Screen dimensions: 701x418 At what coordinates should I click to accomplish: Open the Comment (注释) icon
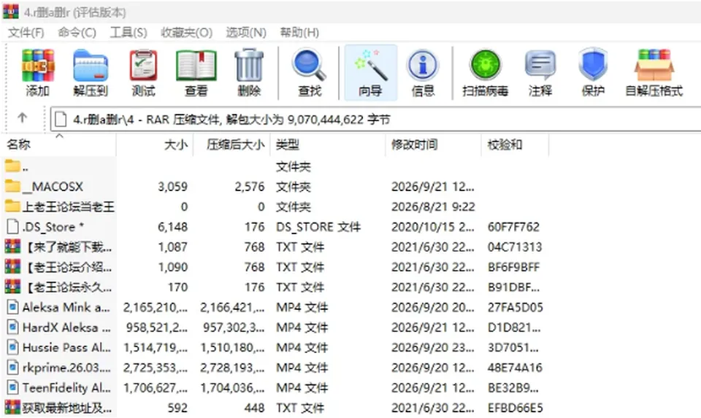coord(540,66)
